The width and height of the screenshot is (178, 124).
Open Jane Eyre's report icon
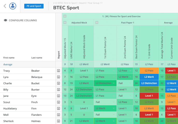pyautogui.click(x=58, y=96)
